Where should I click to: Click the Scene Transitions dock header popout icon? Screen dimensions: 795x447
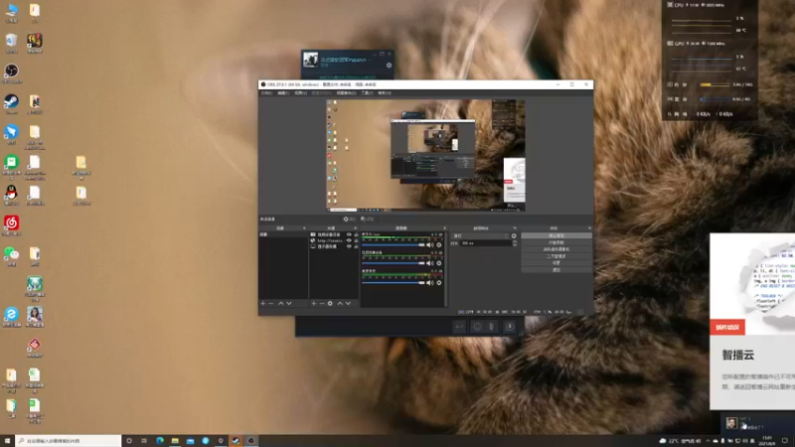(x=515, y=228)
